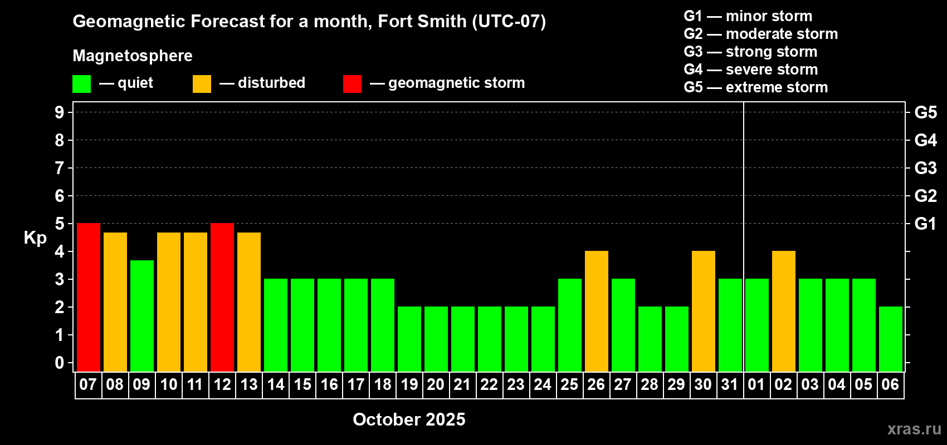This screenshot has width=947, height=445.
Task: Select the orange bar above date 26
Action: pos(597,311)
